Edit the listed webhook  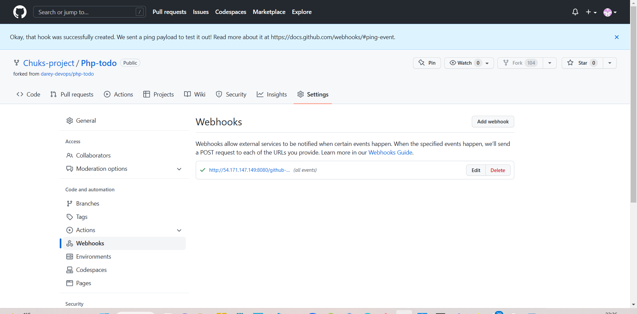pos(476,170)
